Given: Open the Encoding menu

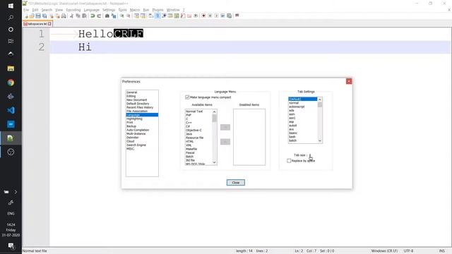Looking at the screenshot, I should 73,10.
